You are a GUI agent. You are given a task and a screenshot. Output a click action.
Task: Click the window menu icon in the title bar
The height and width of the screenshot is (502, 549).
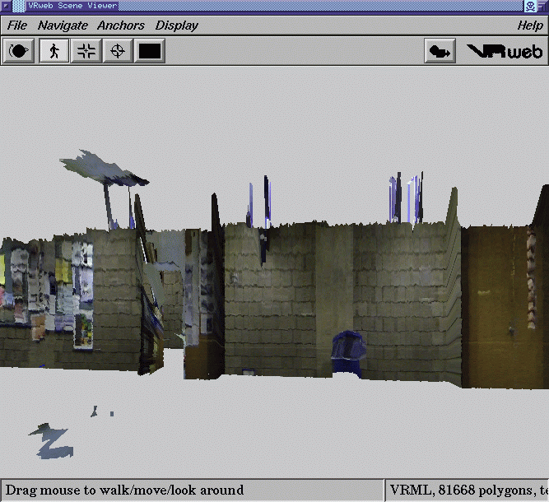[x=7, y=6]
